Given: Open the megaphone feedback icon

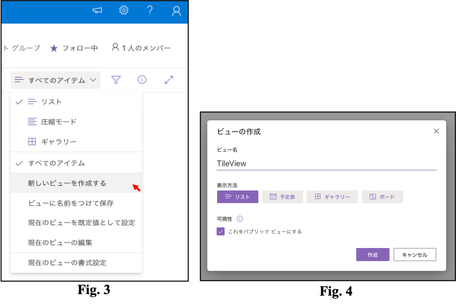Looking at the screenshot, I should pyautogui.click(x=97, y=10).
